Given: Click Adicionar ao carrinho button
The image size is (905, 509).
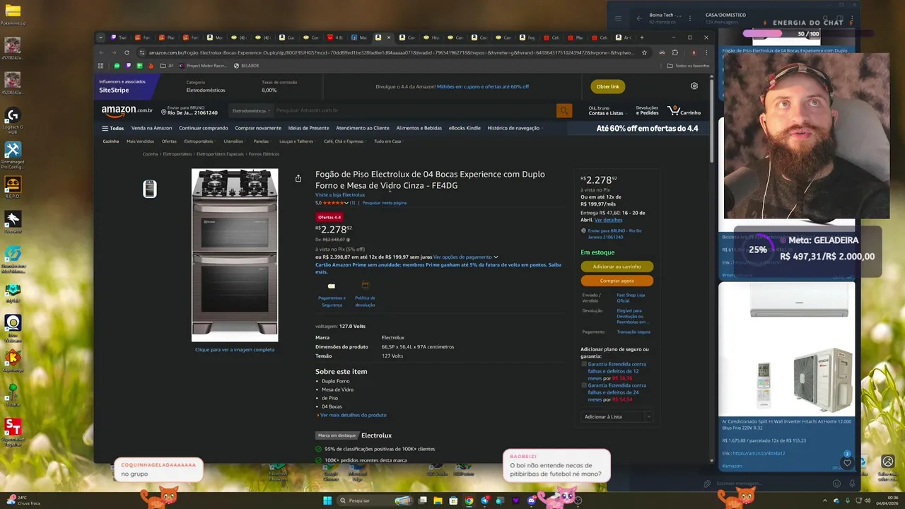Looking at the screenshot, I should point(617,267).
